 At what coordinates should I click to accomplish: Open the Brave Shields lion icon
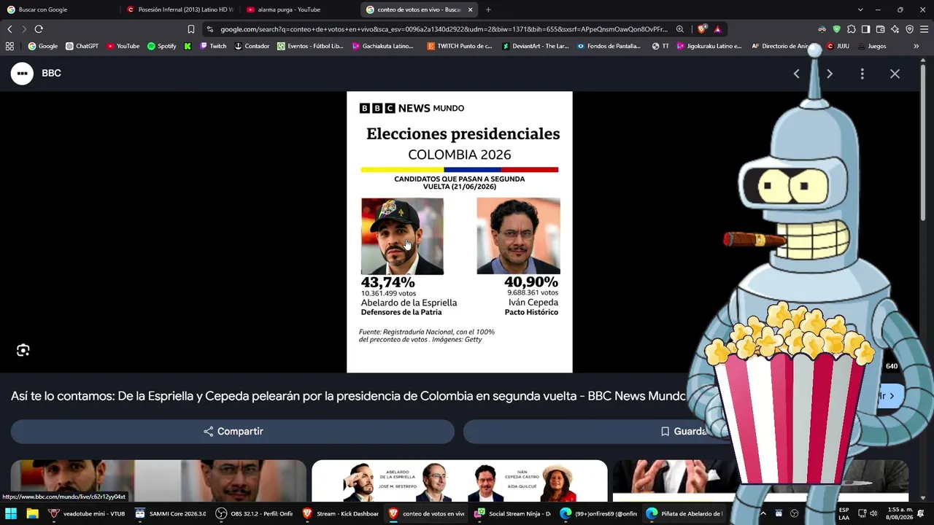coord(702,29)
